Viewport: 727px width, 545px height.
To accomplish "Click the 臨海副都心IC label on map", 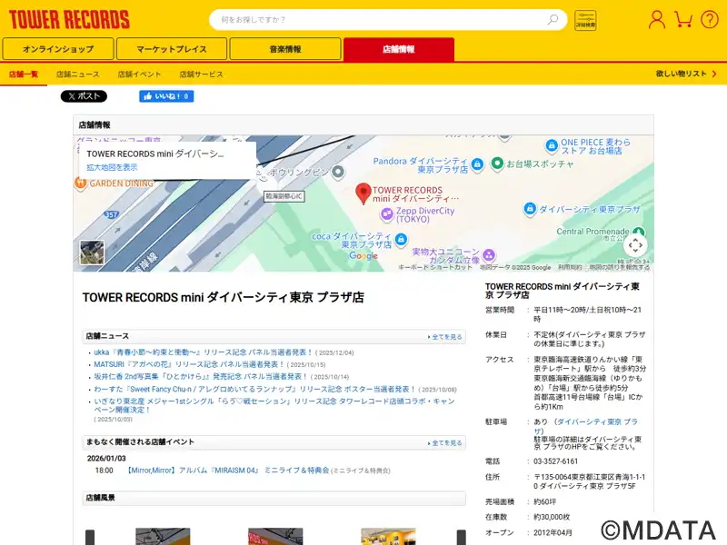I will (284, 196).
